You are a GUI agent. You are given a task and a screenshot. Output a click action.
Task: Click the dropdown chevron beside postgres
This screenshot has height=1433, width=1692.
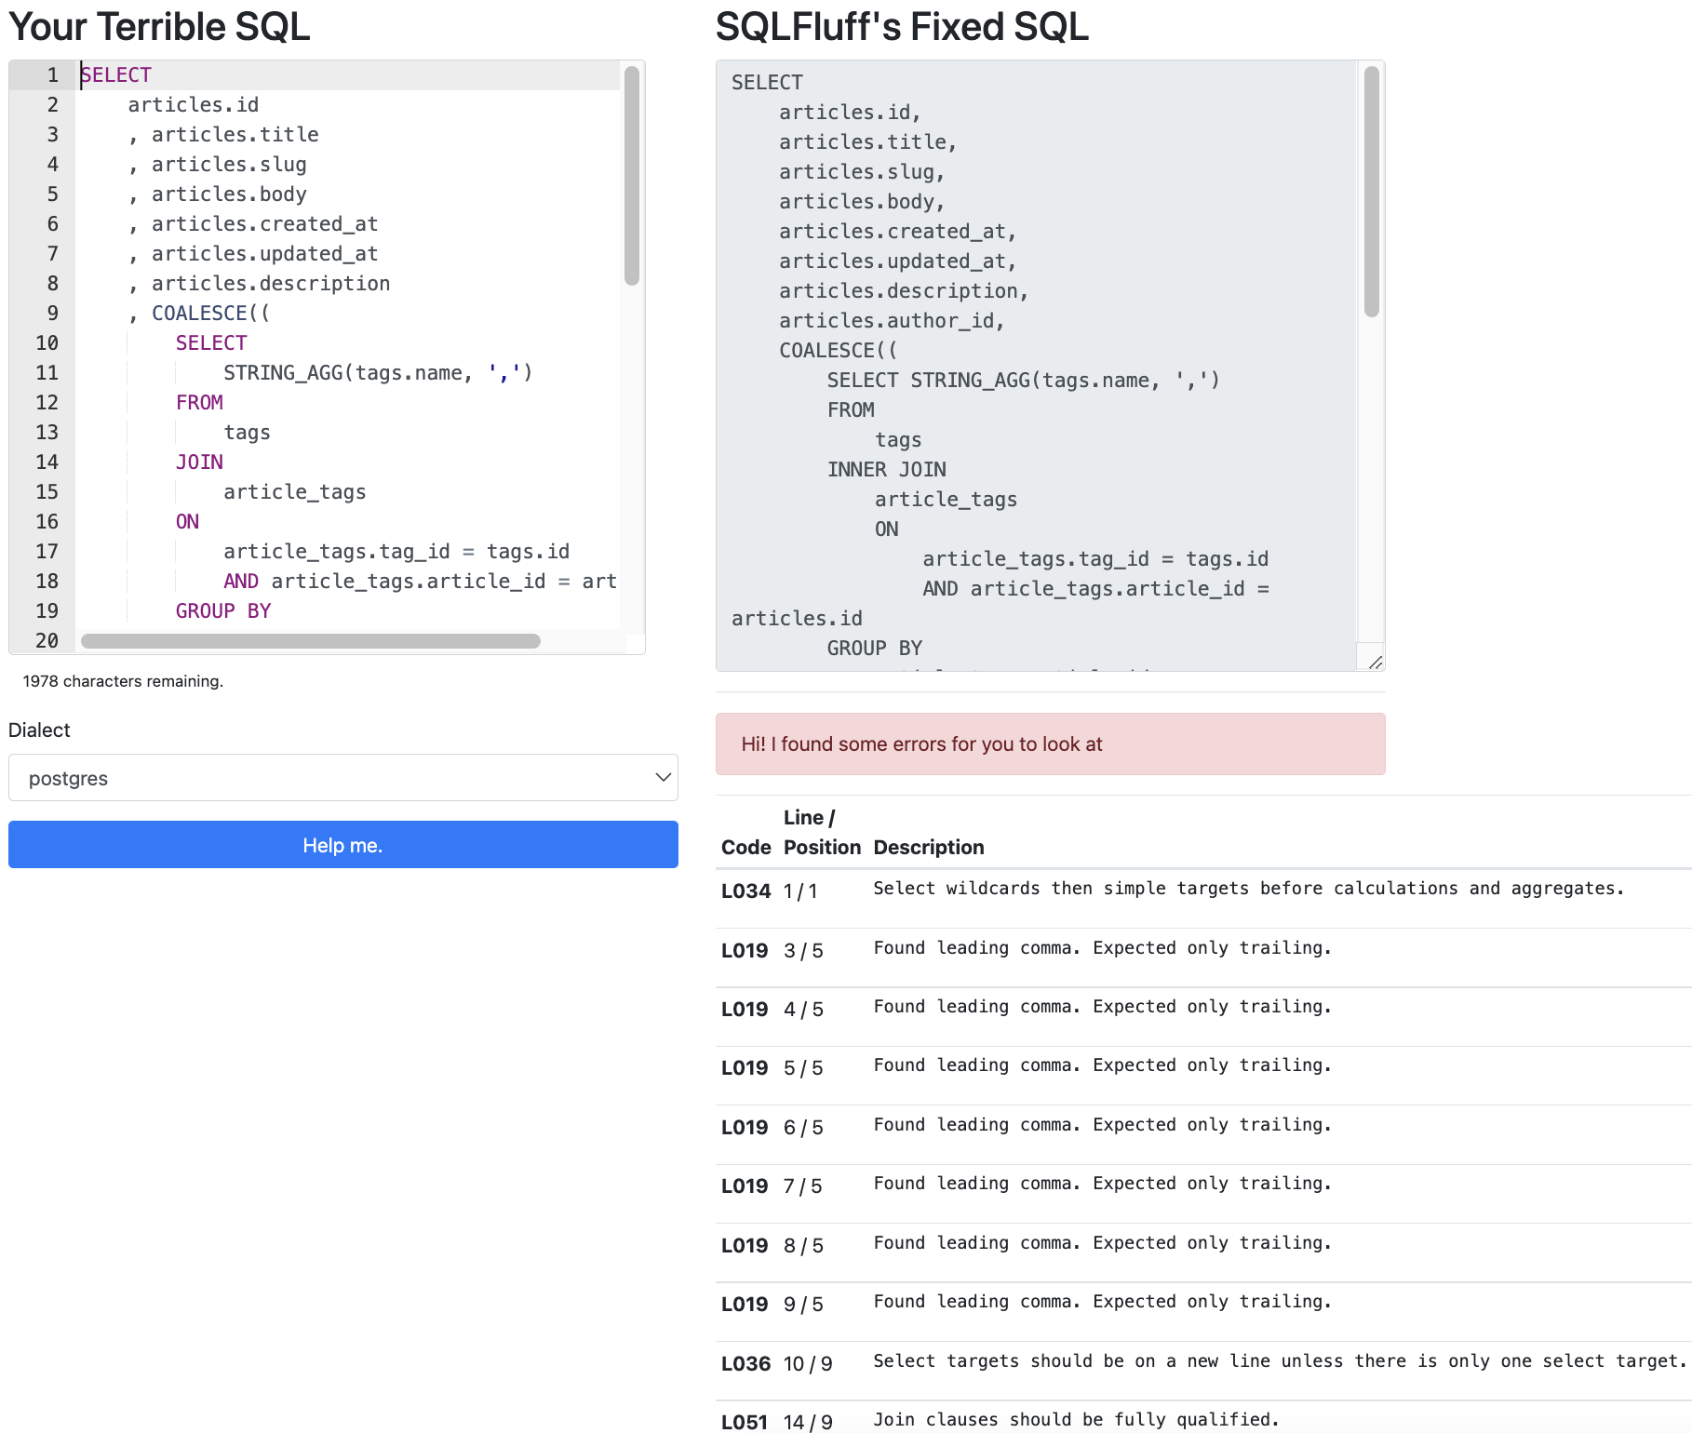pos(662,777)
